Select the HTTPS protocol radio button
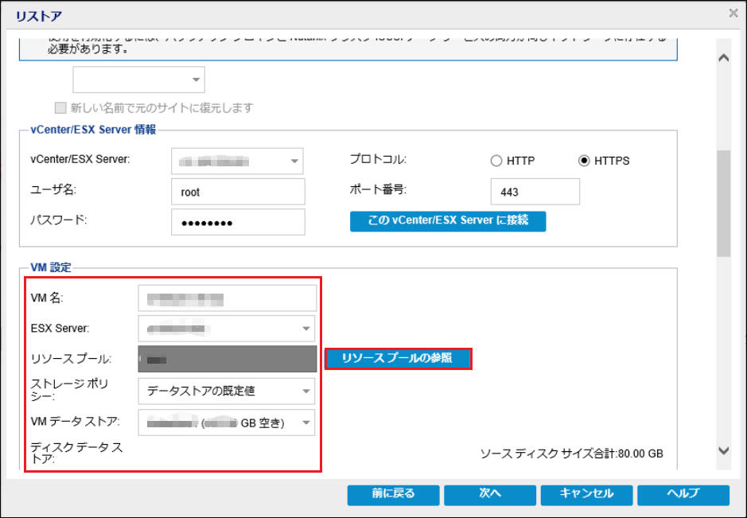The width and height of the screenshot is (747, 518). (585, 161)
